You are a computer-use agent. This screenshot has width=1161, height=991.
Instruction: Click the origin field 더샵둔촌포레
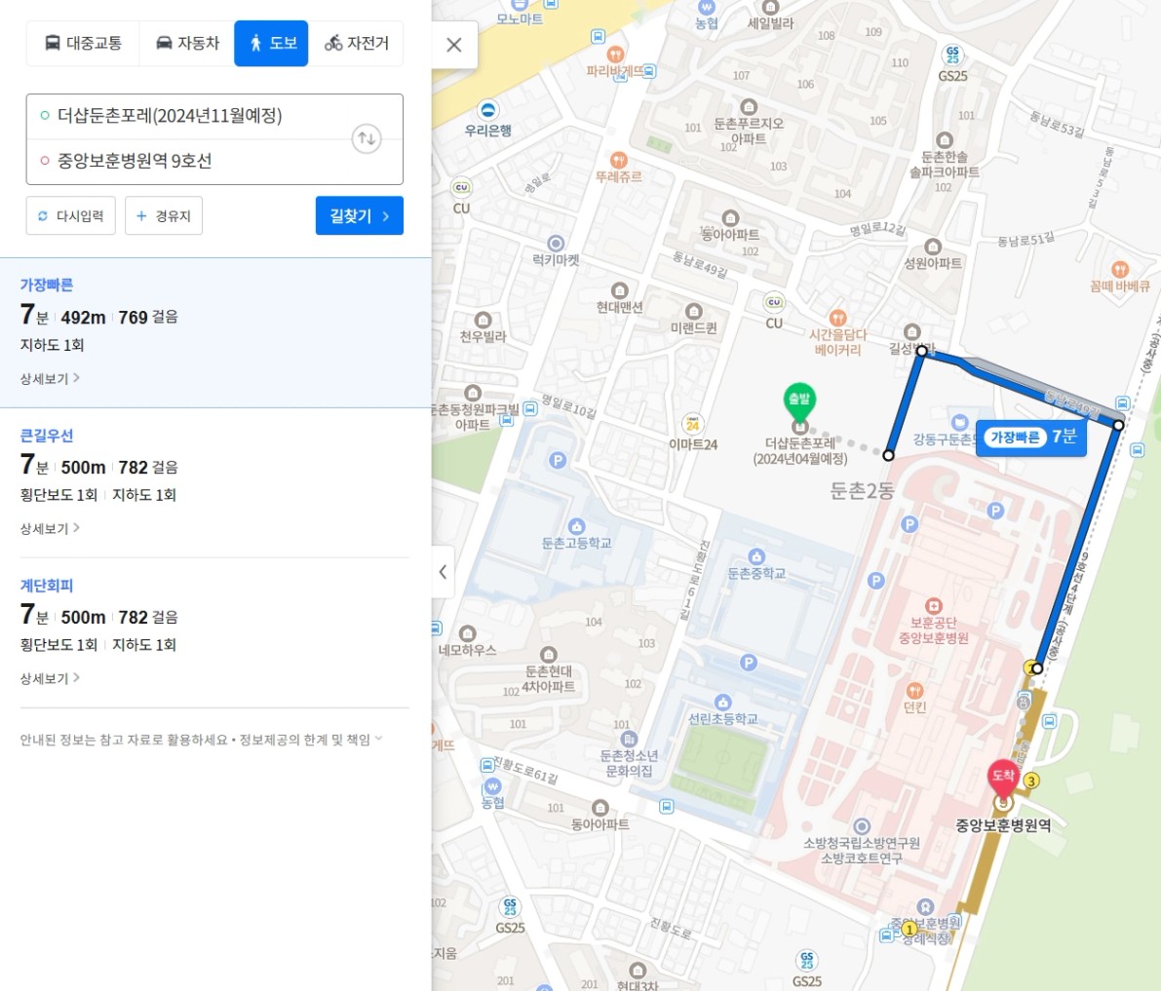click(x=189, y=115)
